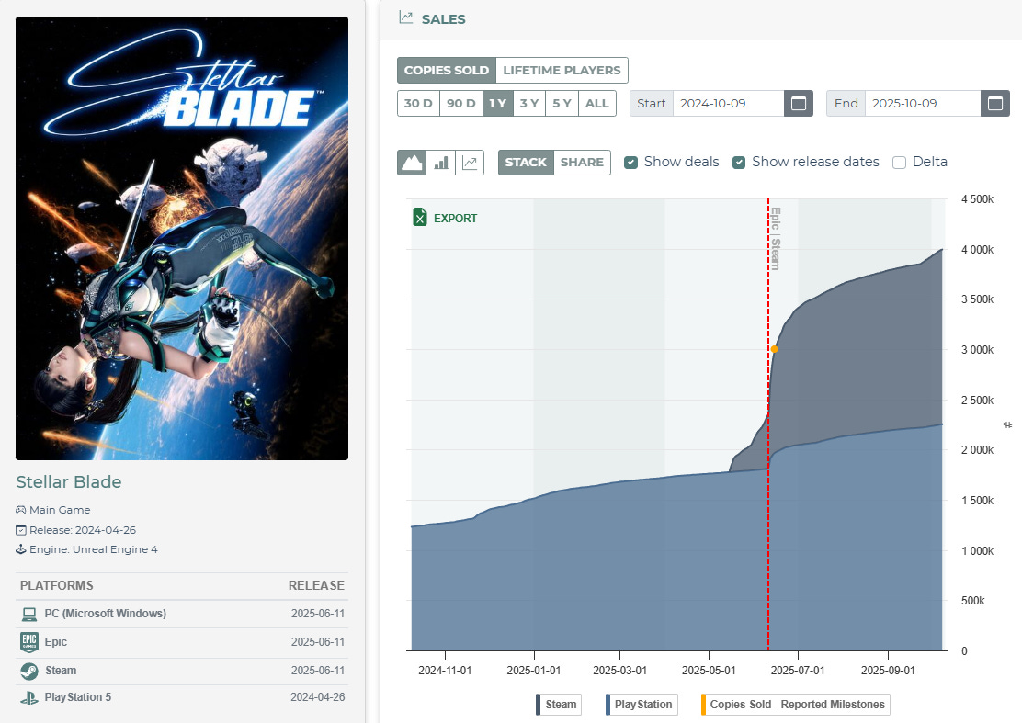The width and height of the screenshot is (1022, 723).
Task: Click the Start date input field
Action: (x=728, y=104)
